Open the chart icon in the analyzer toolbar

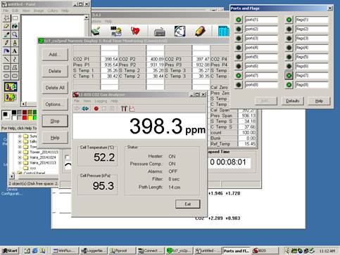pyautogui.click(x=132, y=108)
